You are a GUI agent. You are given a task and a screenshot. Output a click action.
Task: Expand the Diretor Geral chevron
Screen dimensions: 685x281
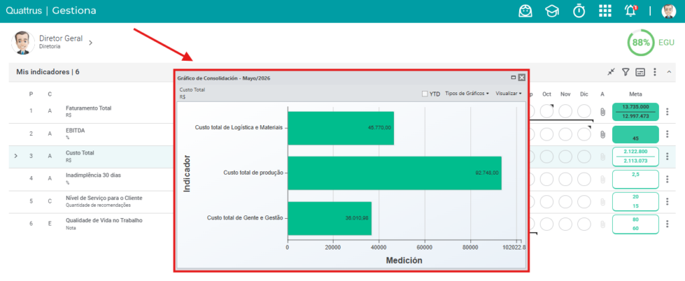pos(91,43)
